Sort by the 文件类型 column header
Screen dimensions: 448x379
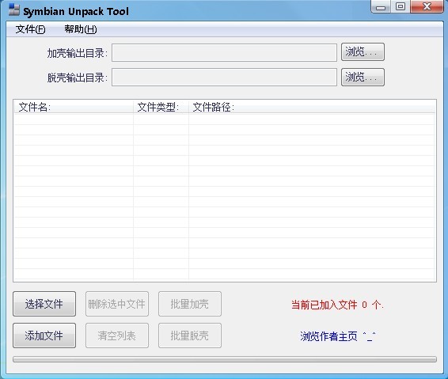click(x=161, y=107)
